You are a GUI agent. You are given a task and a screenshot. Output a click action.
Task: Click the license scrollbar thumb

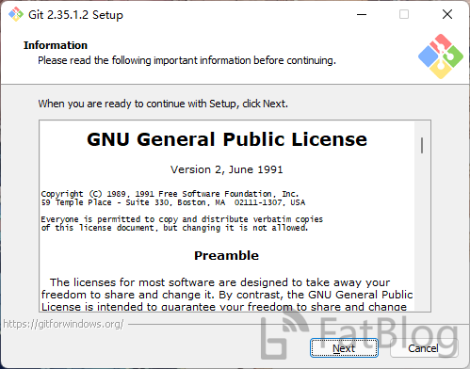pyautogui.click(x=422, y=145)
